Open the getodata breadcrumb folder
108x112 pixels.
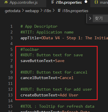tap(13, 11)
